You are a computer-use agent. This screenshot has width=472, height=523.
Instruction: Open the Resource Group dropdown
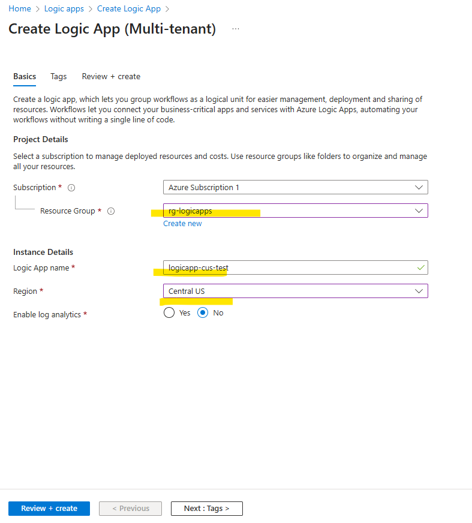point(296,211)
